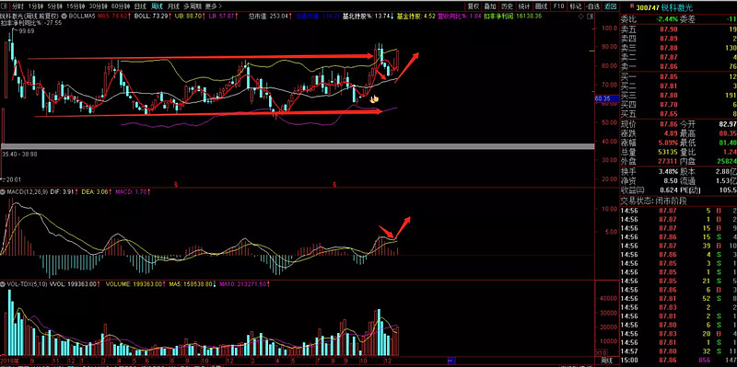
Task: Click the red R badge beside 300747
Action: click(x=632, y=6)
